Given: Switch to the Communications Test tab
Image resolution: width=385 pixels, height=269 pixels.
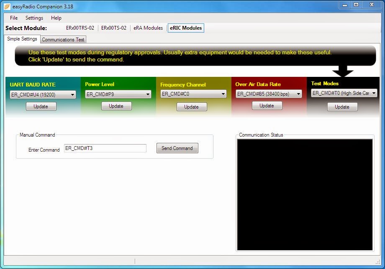Looking at the screenshot, I should point(63,39).
